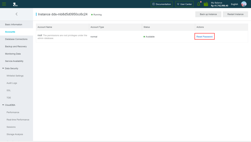Open Basic Information in sidebar
Image resolution: width=251 pixels, height=142 pixels.
point(14,25)
